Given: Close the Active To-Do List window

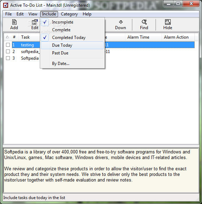Looking at the screenshot, I should click(x=191, y=4).
